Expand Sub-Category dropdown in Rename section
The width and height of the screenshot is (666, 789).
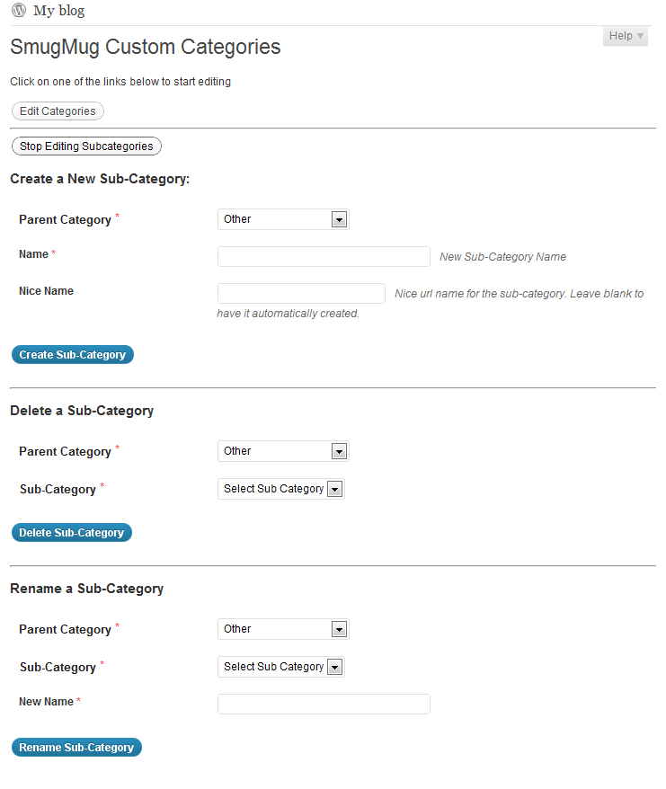[281, 667]
